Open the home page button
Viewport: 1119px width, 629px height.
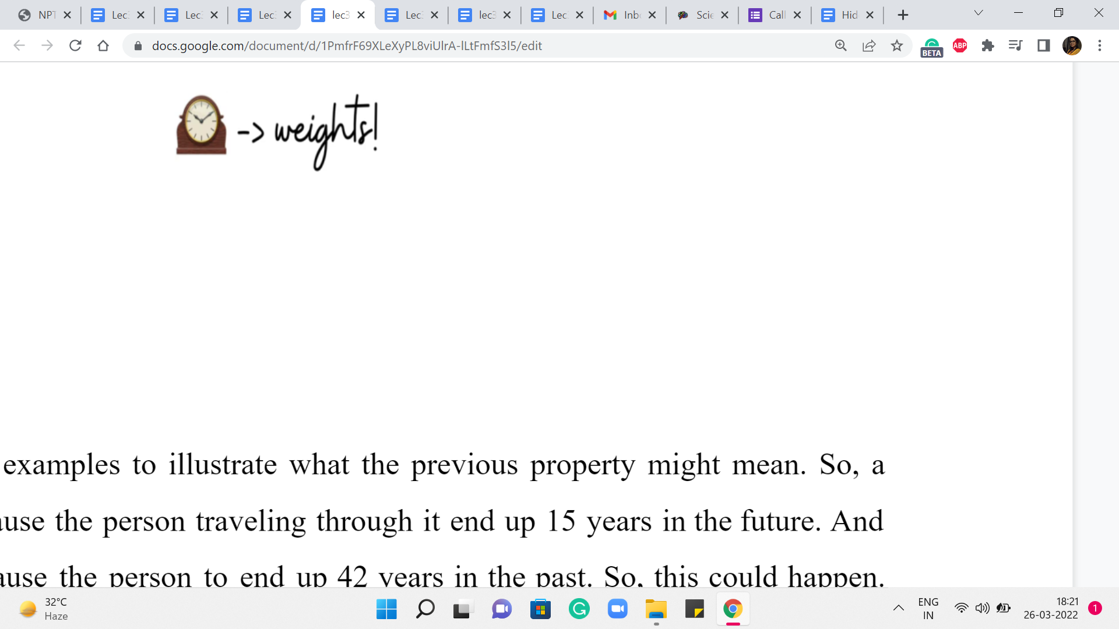click(103, 45)
